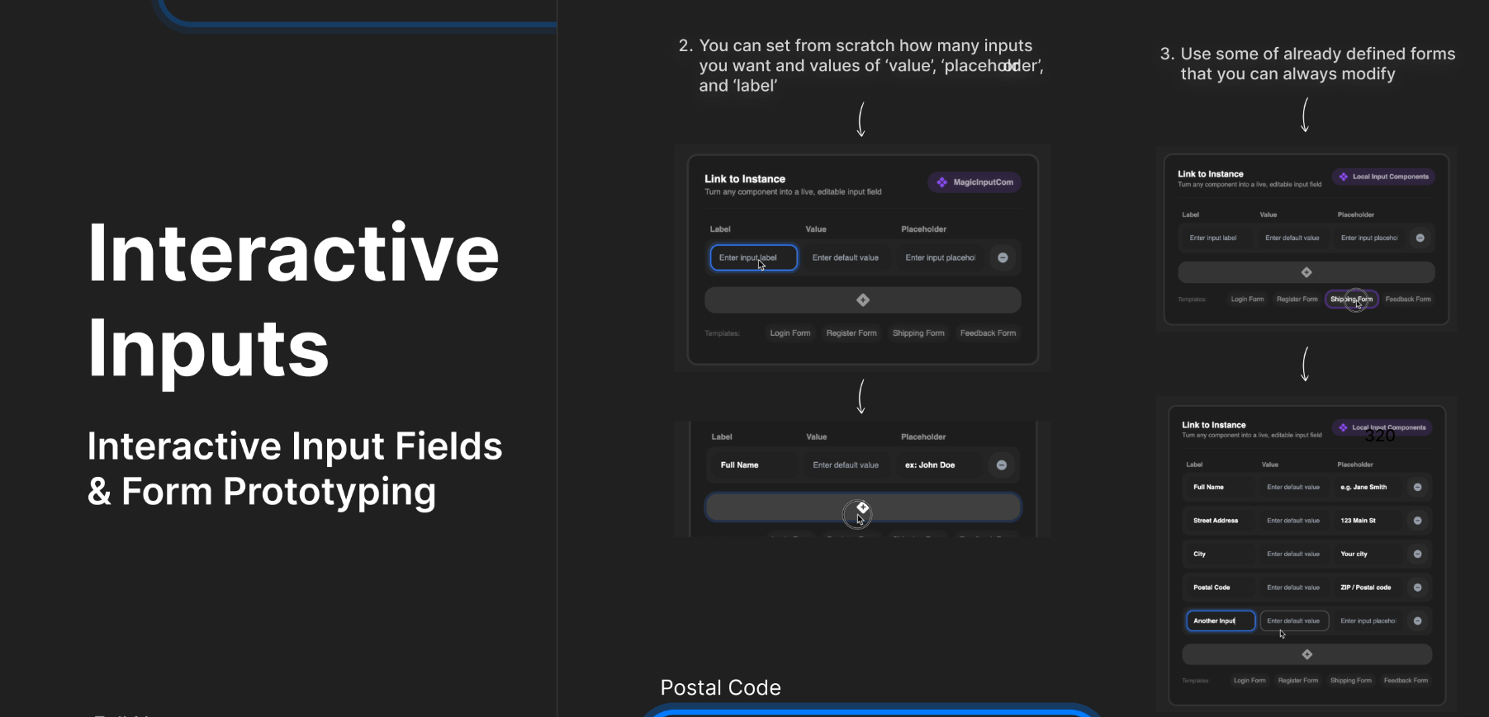Open the MagicInputCom component badge
Screen dimensions: 1489x717
[x=974, y=182]
